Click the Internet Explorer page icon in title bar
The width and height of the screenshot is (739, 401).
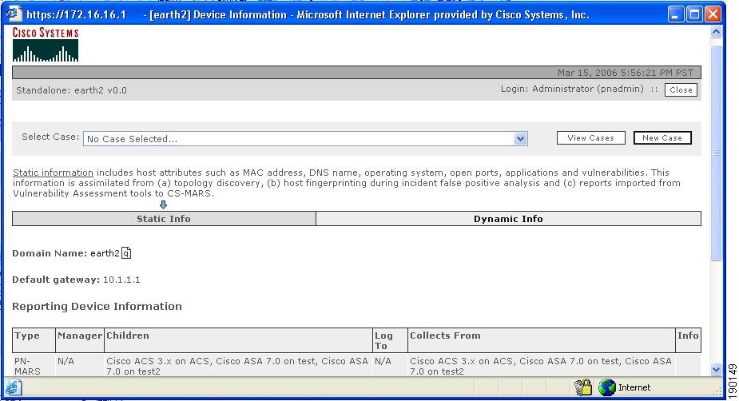coord(14,14)
